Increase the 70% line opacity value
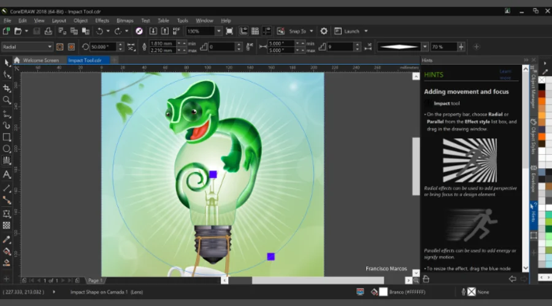The width and height of the screenshot is (552, 306). tap(461, 47)
